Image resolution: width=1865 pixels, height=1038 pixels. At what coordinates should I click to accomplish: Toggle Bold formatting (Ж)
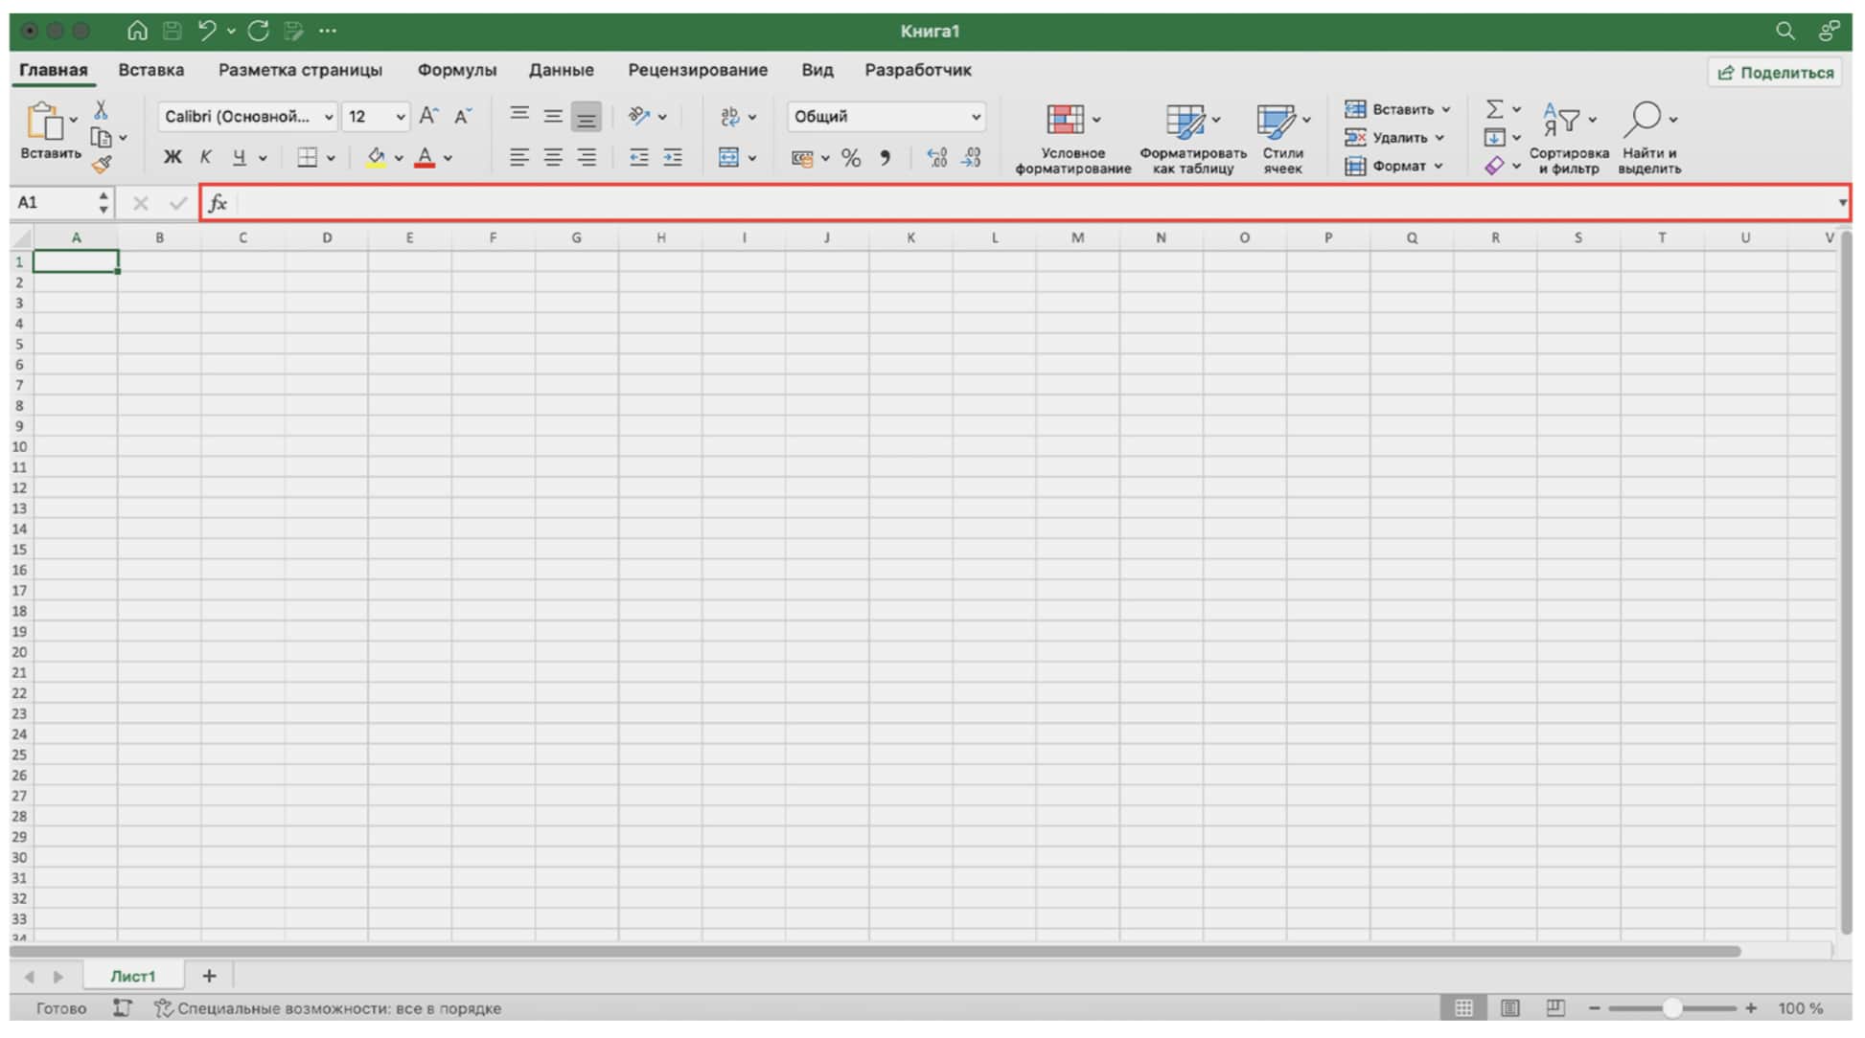[173, 158]
